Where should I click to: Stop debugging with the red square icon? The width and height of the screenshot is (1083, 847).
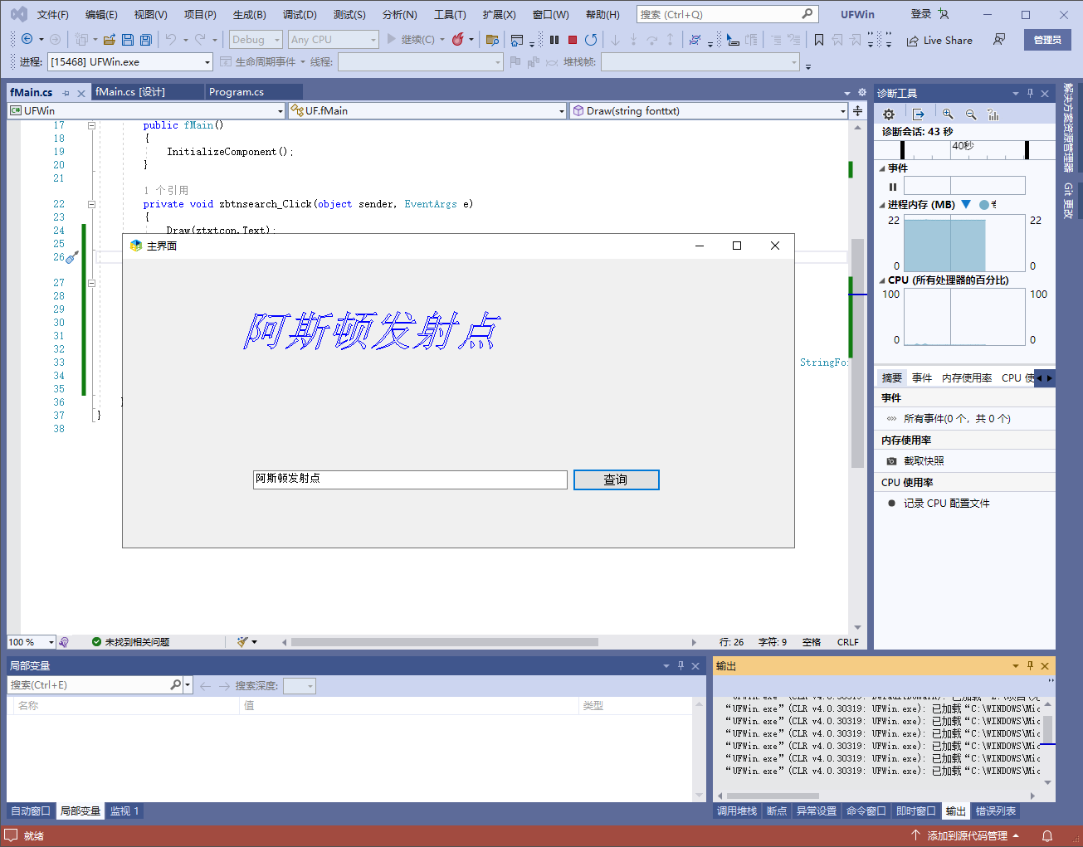pos(573,40)
